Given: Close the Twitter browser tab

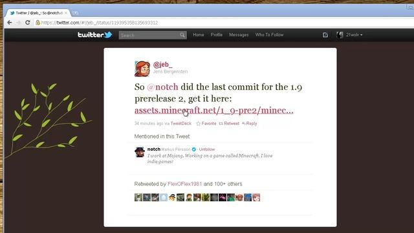Looking at the screenshot, I should tap(66, 13).
